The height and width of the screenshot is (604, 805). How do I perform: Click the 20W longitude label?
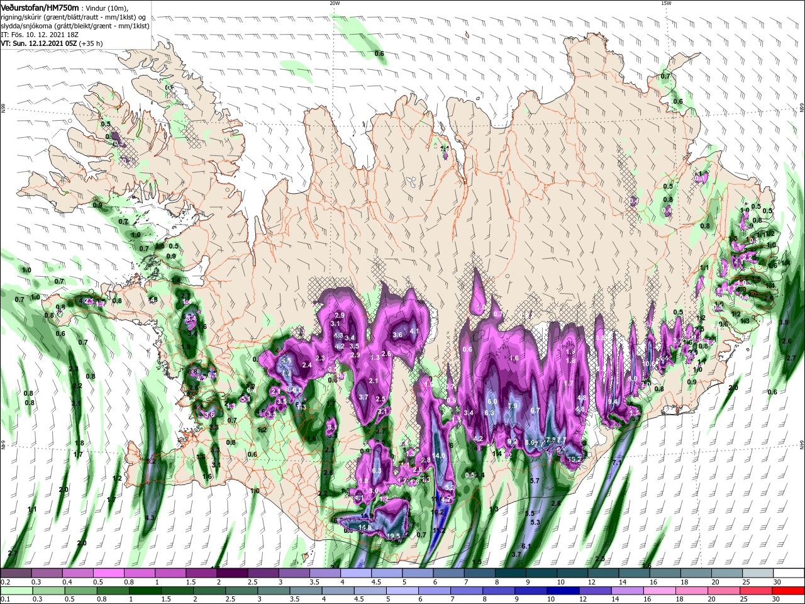click(x=335, y=3)
